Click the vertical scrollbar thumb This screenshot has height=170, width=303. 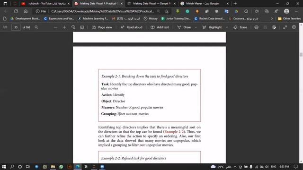coord(301,55)
